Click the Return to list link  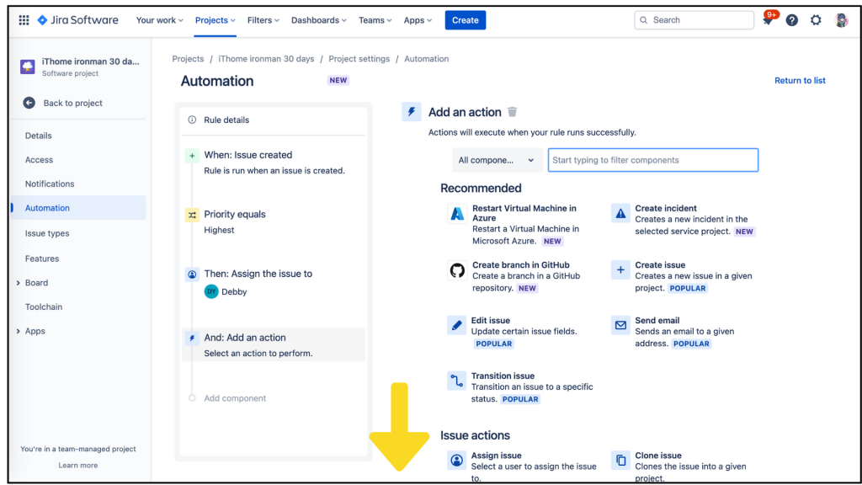coord(800,80)
